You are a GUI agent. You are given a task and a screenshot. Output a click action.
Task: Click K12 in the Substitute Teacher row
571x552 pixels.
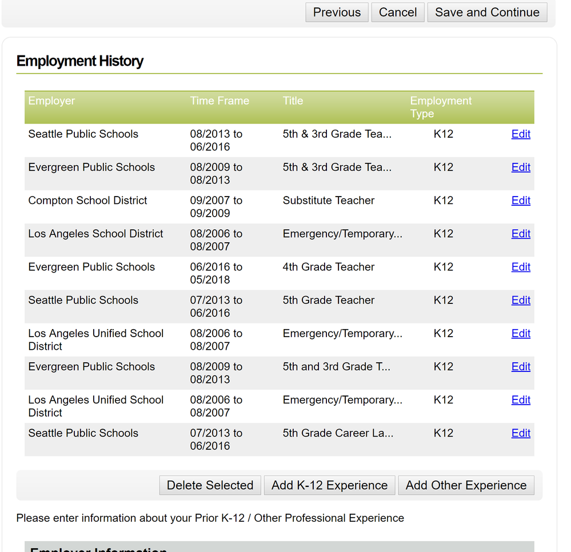443,200
